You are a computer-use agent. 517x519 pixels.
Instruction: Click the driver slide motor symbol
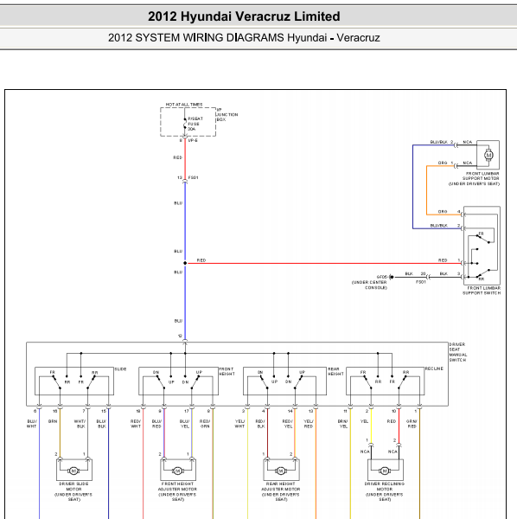[x=73, y=471]
